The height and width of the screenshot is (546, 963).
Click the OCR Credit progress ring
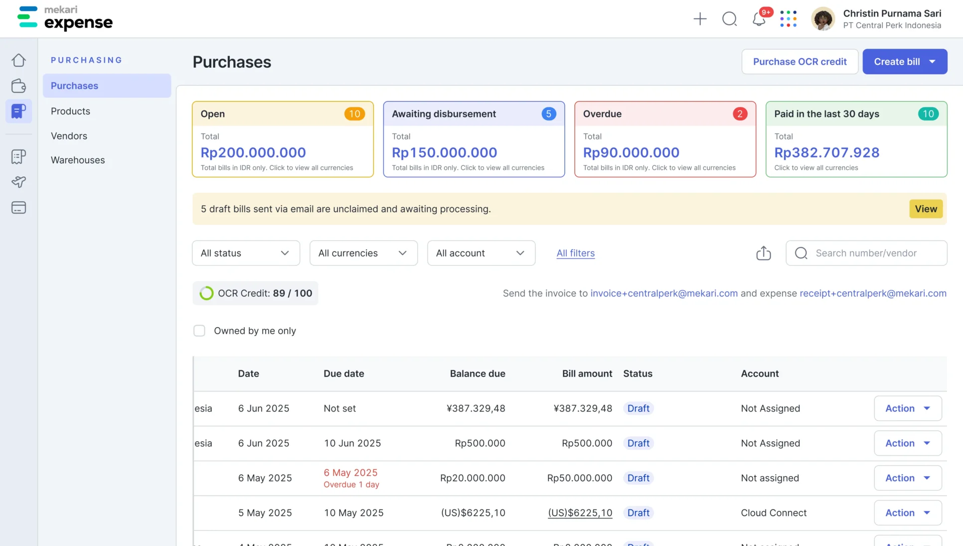206,293
